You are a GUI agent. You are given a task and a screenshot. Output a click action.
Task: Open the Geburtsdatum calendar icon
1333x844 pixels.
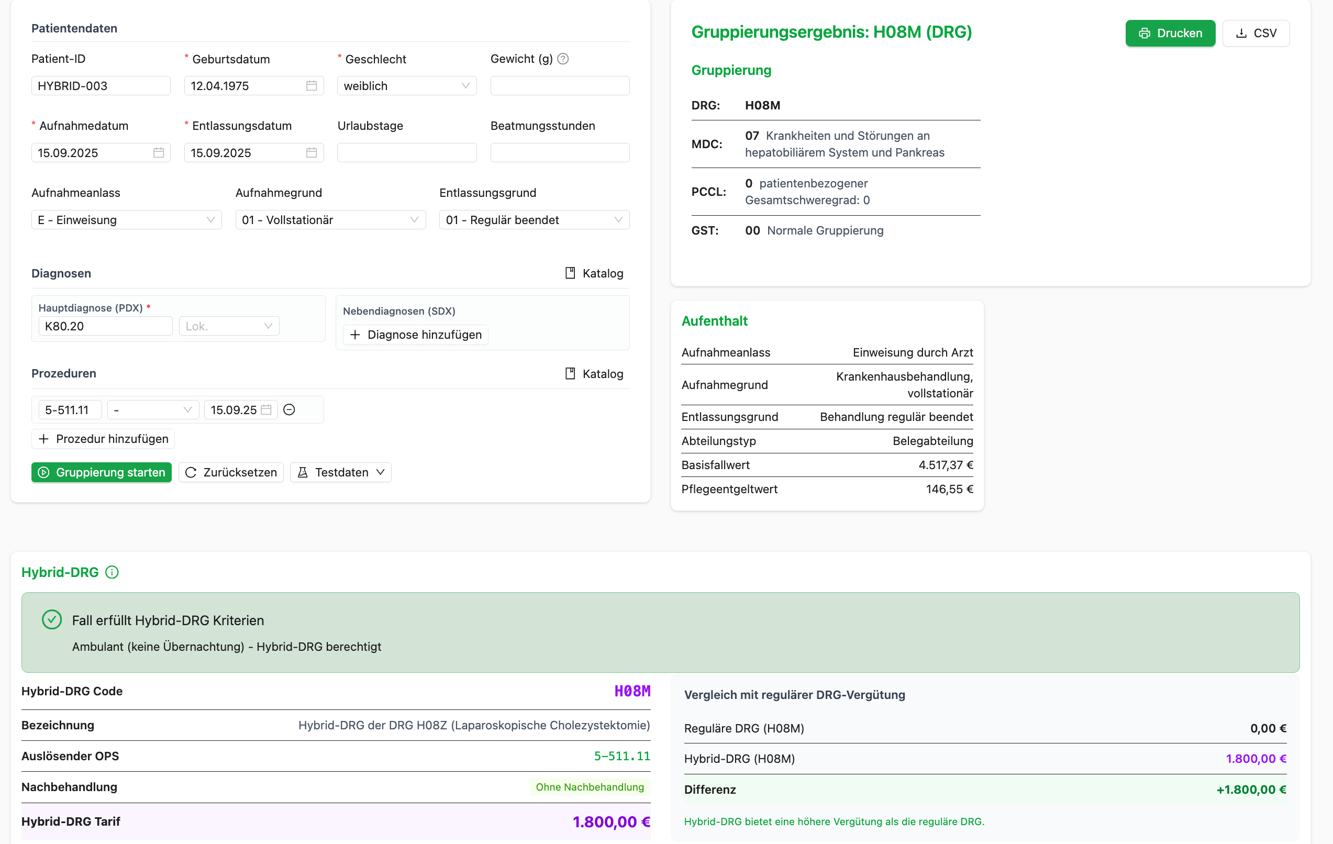click(x=312, y=86)
